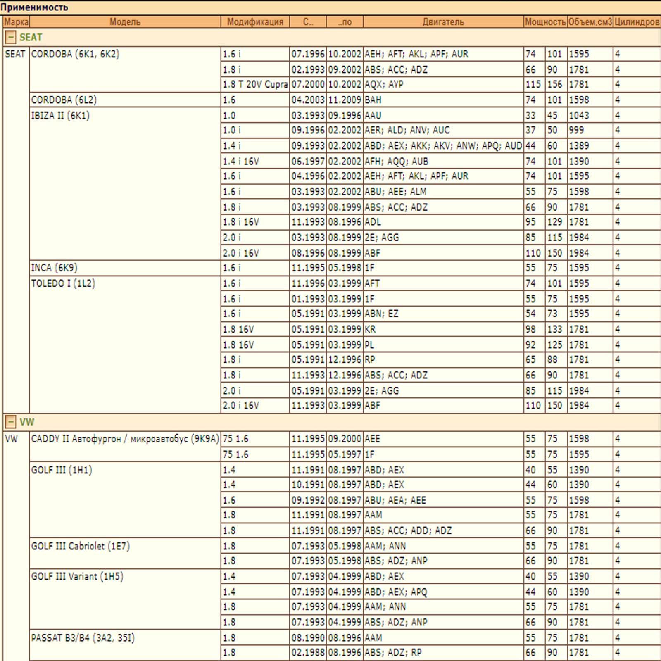Click the start date 07.2000
The height and width of the screenshot is (661, 661).
click(308, 84)
